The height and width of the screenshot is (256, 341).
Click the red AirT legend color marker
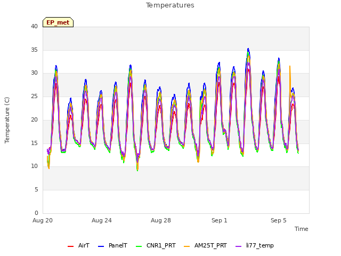point(70,246)
